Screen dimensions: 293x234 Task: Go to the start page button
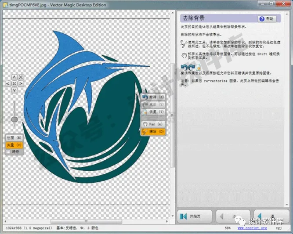point(195,216)
